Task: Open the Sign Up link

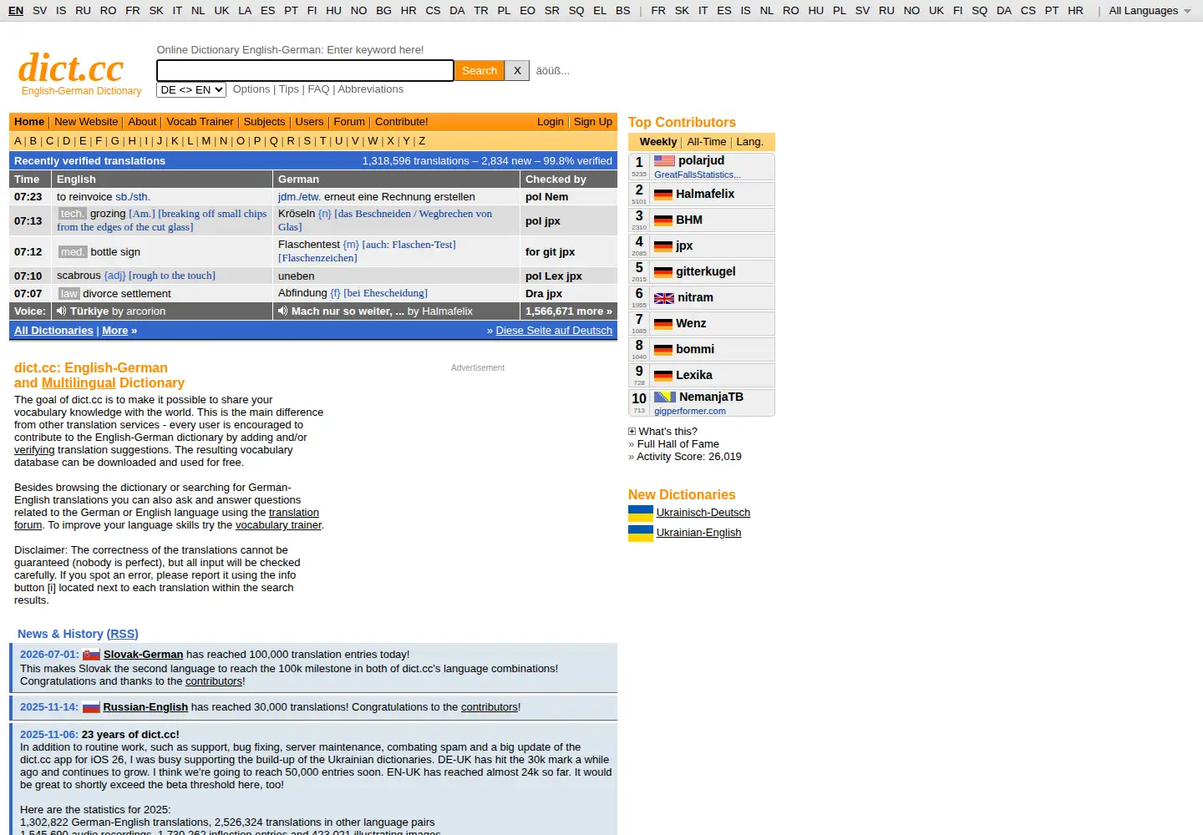Action: click(592, 122)
